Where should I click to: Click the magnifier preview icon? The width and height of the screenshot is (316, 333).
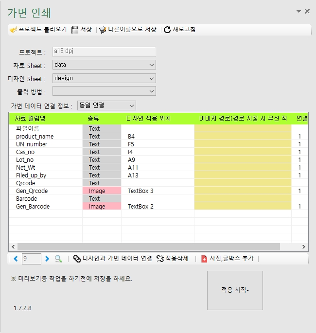tap(58, 259)
